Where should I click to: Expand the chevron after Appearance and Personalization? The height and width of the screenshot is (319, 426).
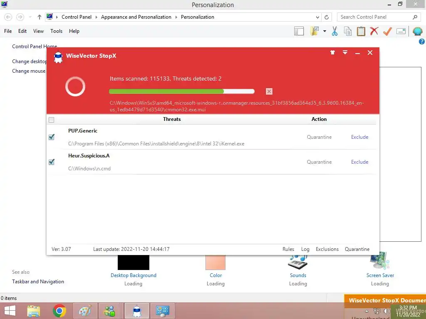pos(176,17)
